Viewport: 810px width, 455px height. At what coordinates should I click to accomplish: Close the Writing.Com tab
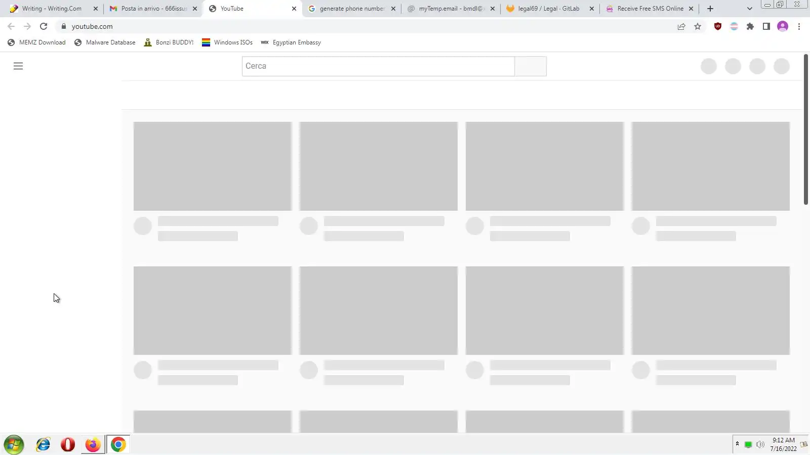coord(96,9)
